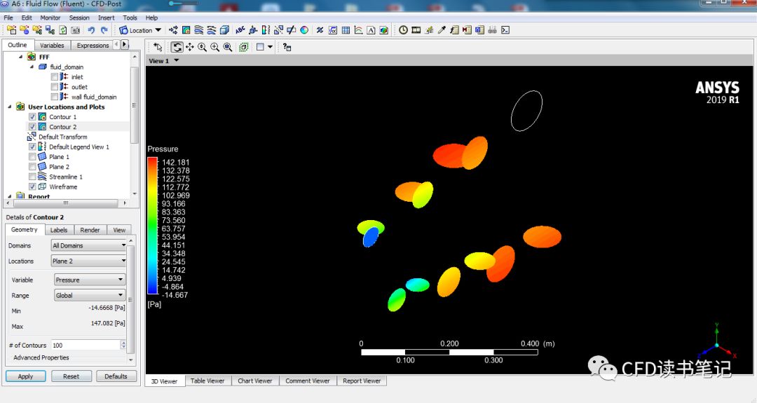Image resolution: width=757 pixels, height=403 pixels.
Task: Open the Color Map icon
Action: point(304,30)
